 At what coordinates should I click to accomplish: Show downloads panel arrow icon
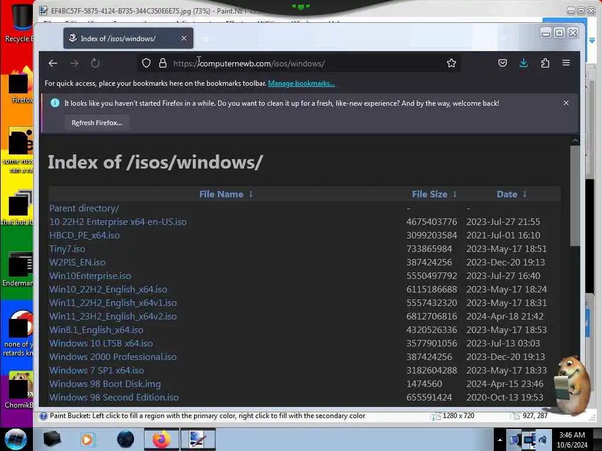tap(523, 63)
